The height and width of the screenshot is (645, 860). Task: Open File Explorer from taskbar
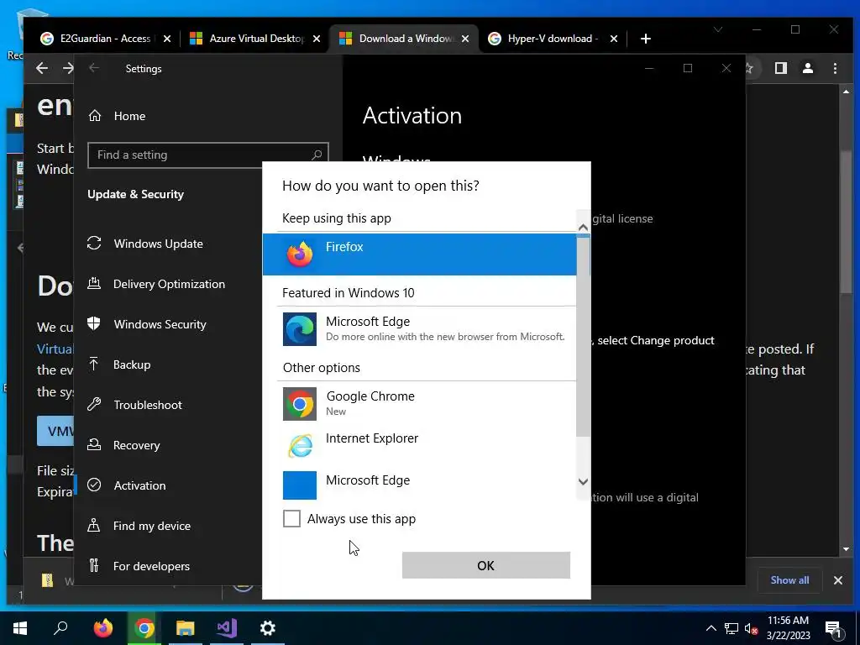185,628
